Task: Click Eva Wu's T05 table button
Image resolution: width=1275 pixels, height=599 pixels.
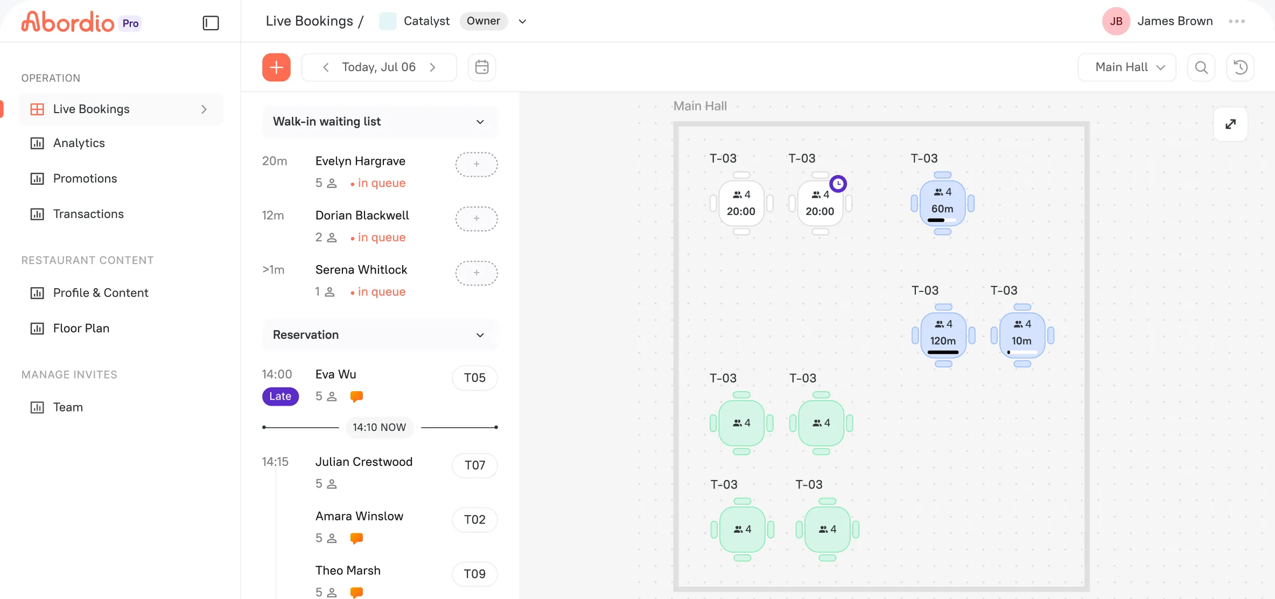Action: coord(475,378)
